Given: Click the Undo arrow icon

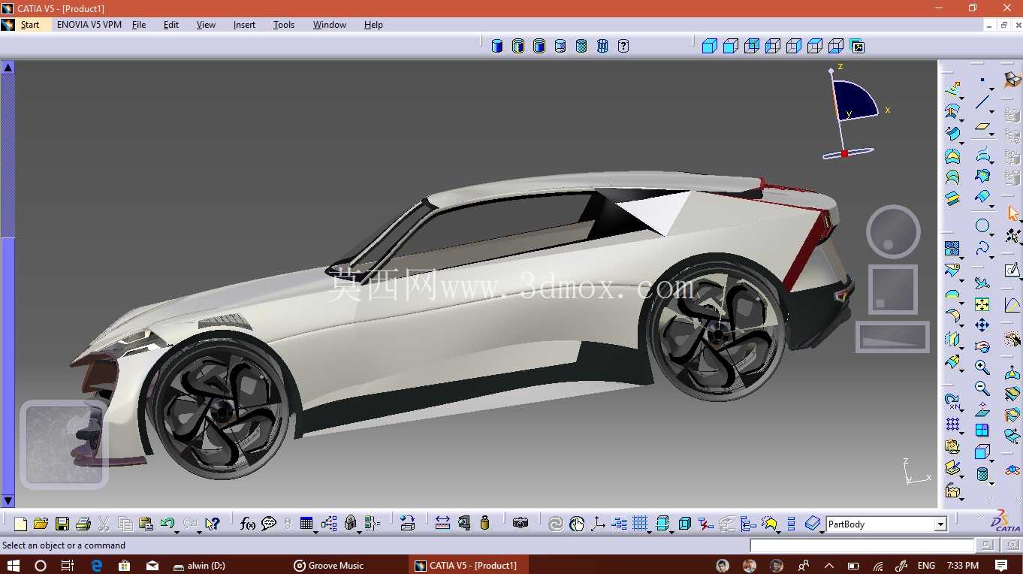Looking at the screenshot, I should [x=167, y=523].
